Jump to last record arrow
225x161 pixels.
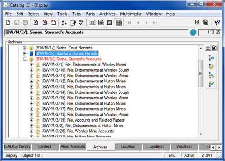coord(155,23)
